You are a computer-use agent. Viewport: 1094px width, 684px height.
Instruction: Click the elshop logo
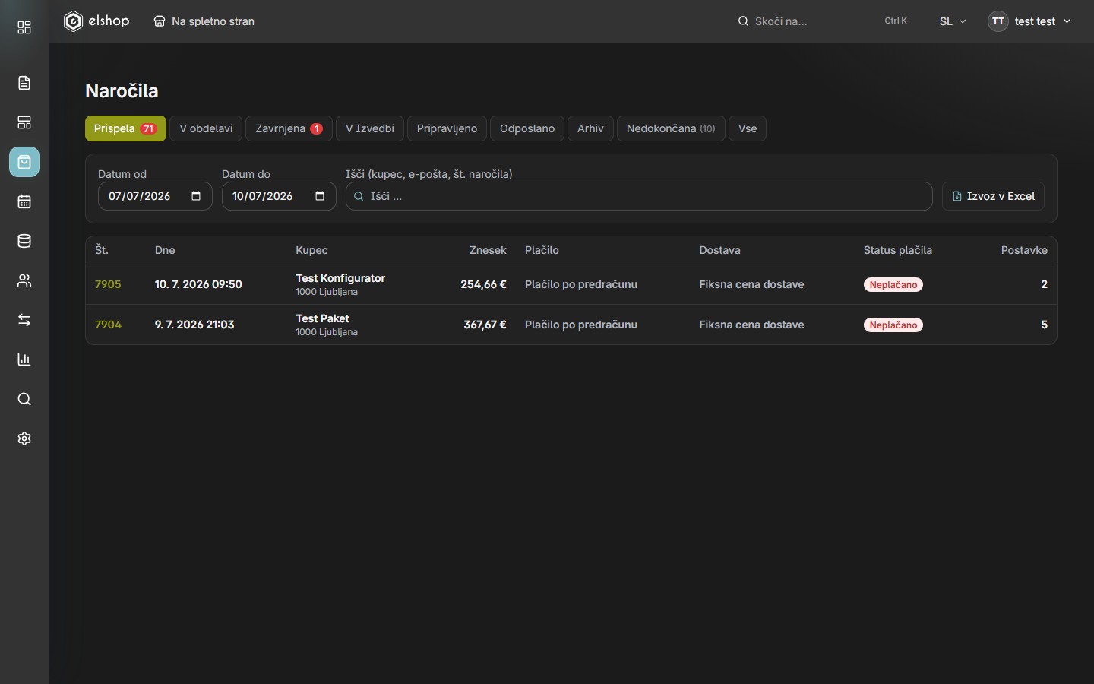tap(96, 21)
